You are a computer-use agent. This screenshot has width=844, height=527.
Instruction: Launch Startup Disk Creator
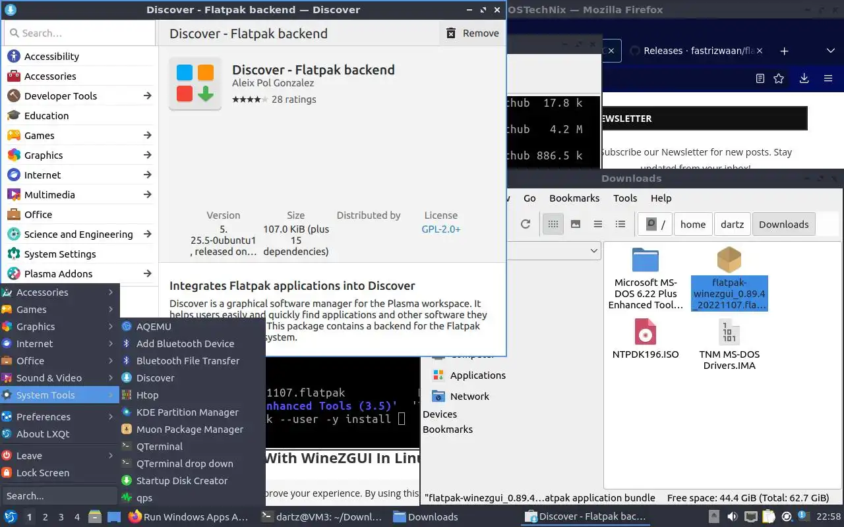pyautogui.click(x=193, y=481)
